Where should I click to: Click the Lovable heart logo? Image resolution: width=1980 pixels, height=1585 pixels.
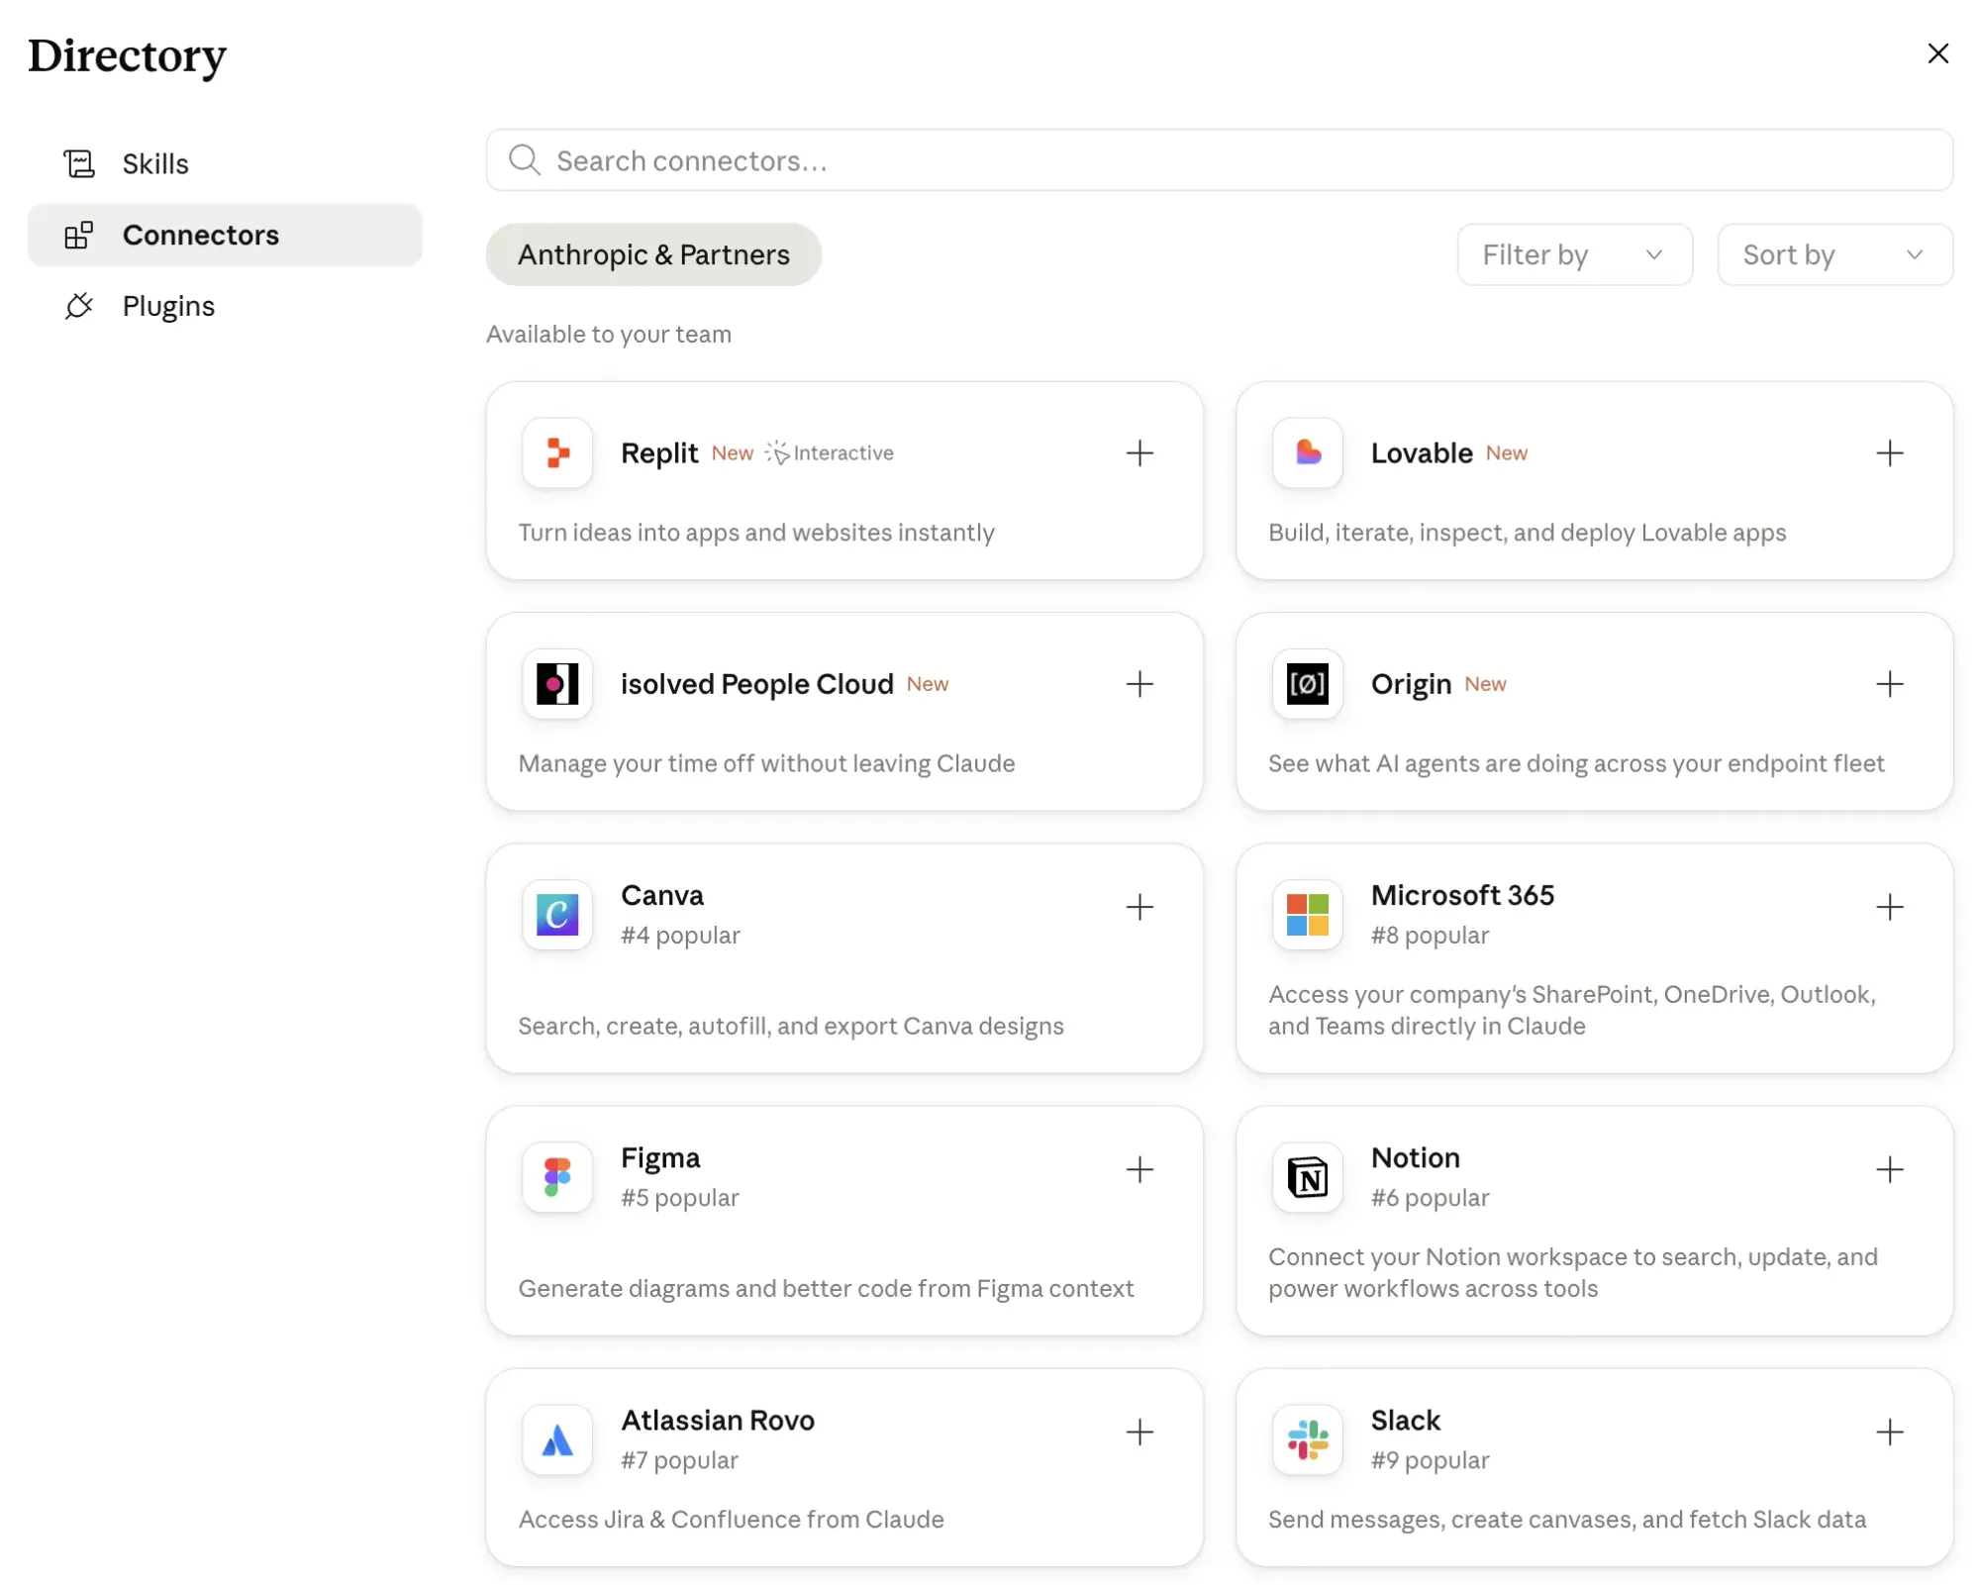click(1307, 453)
